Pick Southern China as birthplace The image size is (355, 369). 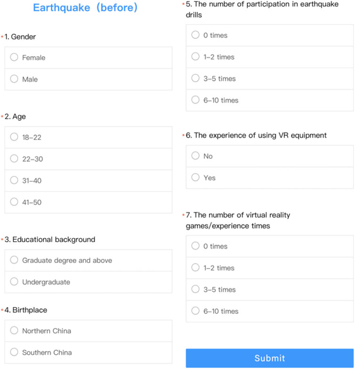coord(14,352)
